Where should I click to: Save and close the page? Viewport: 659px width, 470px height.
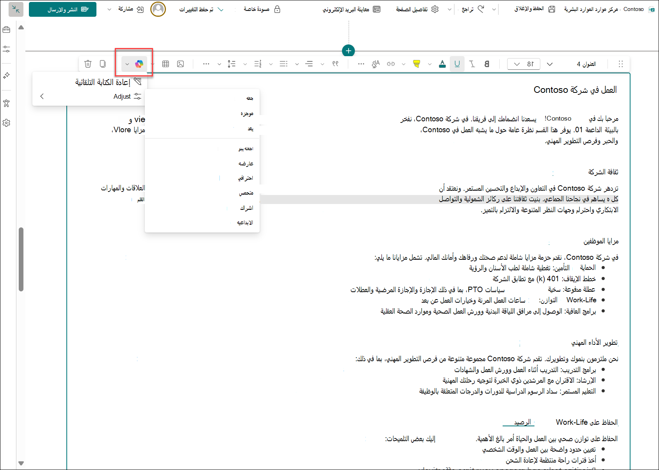point(535,9)
